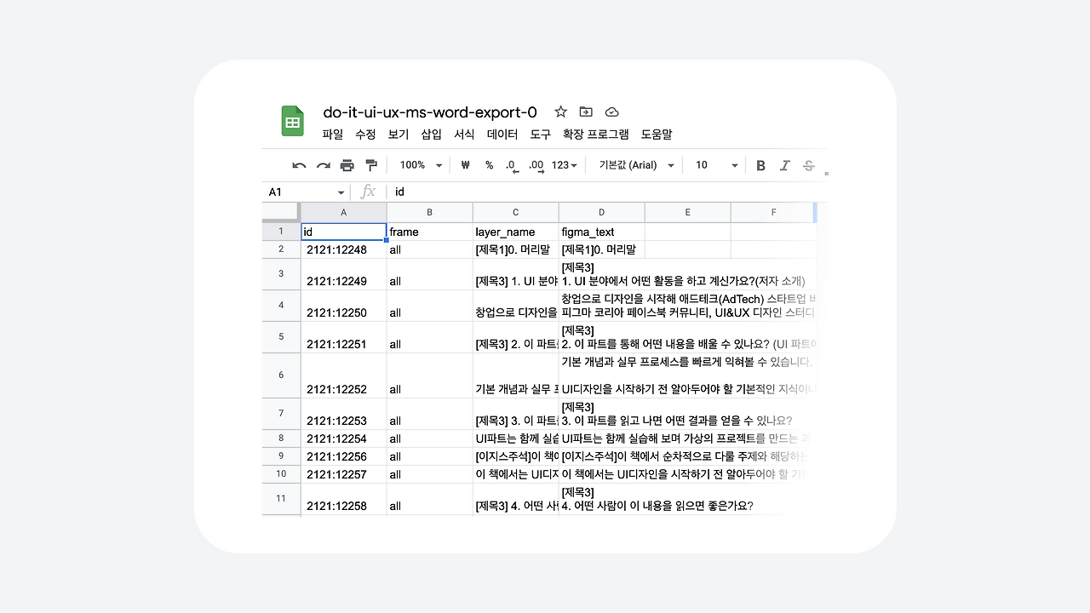
Task: Select cell with id 2121:12257
Action: click(344, 474)
